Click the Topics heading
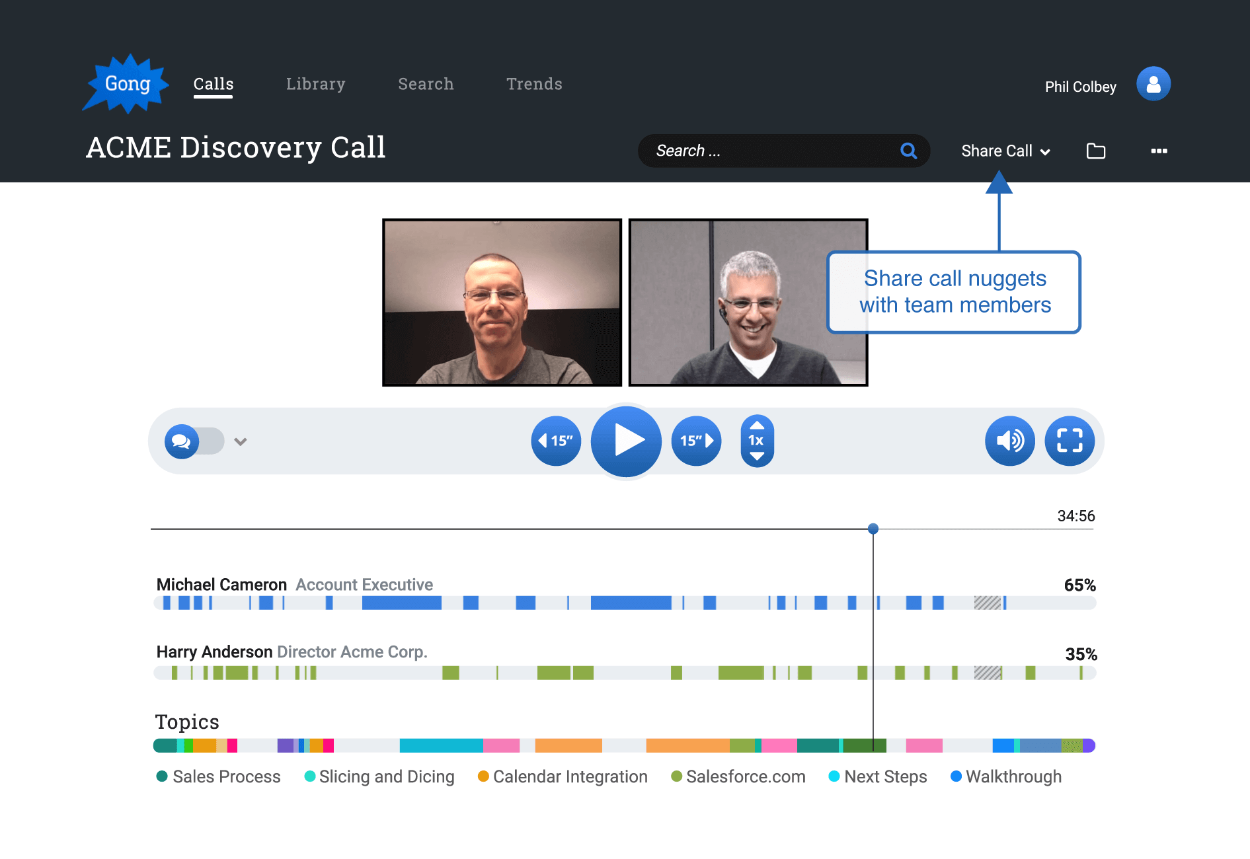Viewport: 1250px width, 859px height. pos(187,722)
